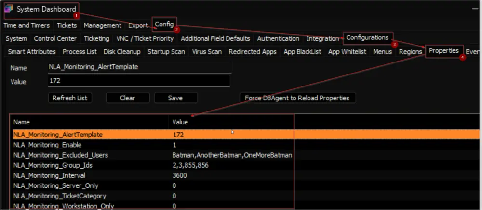The height and width of the screenshot is (210, 482).
Task: Open the Ticketing sub-tab
Action: (96, 38)
